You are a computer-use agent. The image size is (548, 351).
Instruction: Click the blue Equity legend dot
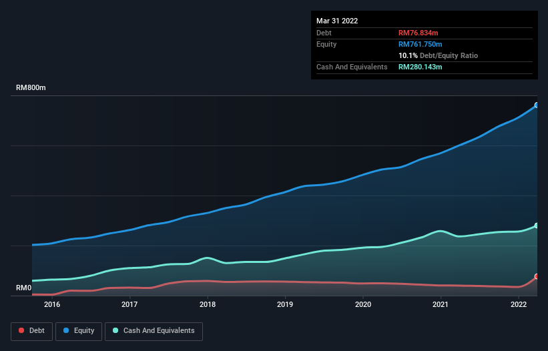click(x=66, y=330)
